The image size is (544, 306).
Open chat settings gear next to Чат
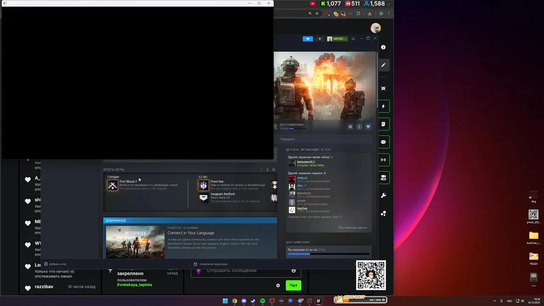(278, 286)
